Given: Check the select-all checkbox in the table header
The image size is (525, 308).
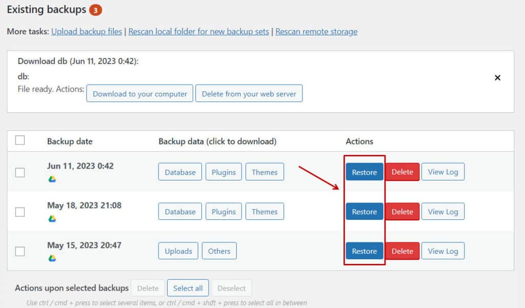Looking at the screenshot, I should 20,139.
